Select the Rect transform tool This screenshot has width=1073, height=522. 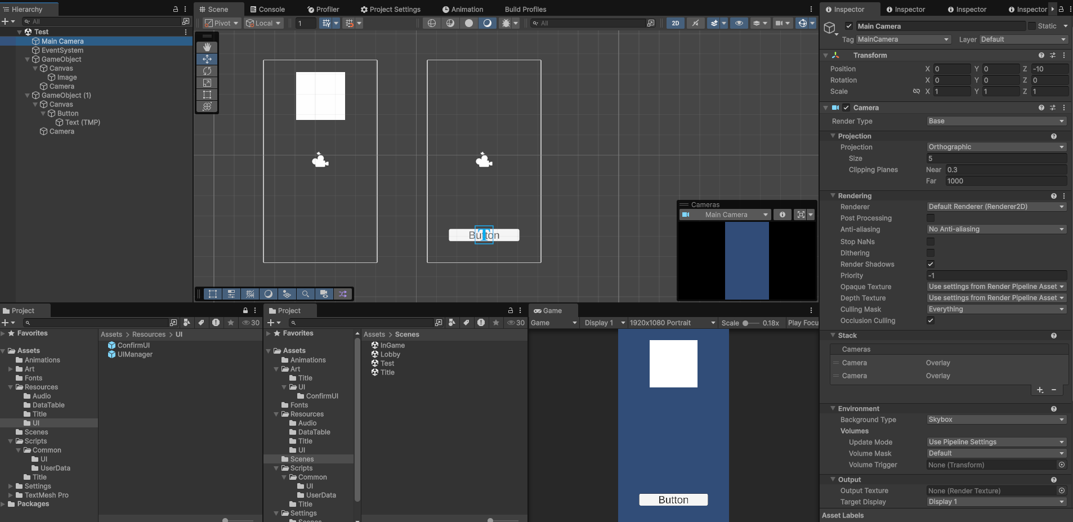tap(207, 95)
